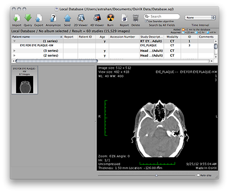Expand the (2 series) study row
The height and width of the screenshot is (193, 229).
click(x=15, y=55)
